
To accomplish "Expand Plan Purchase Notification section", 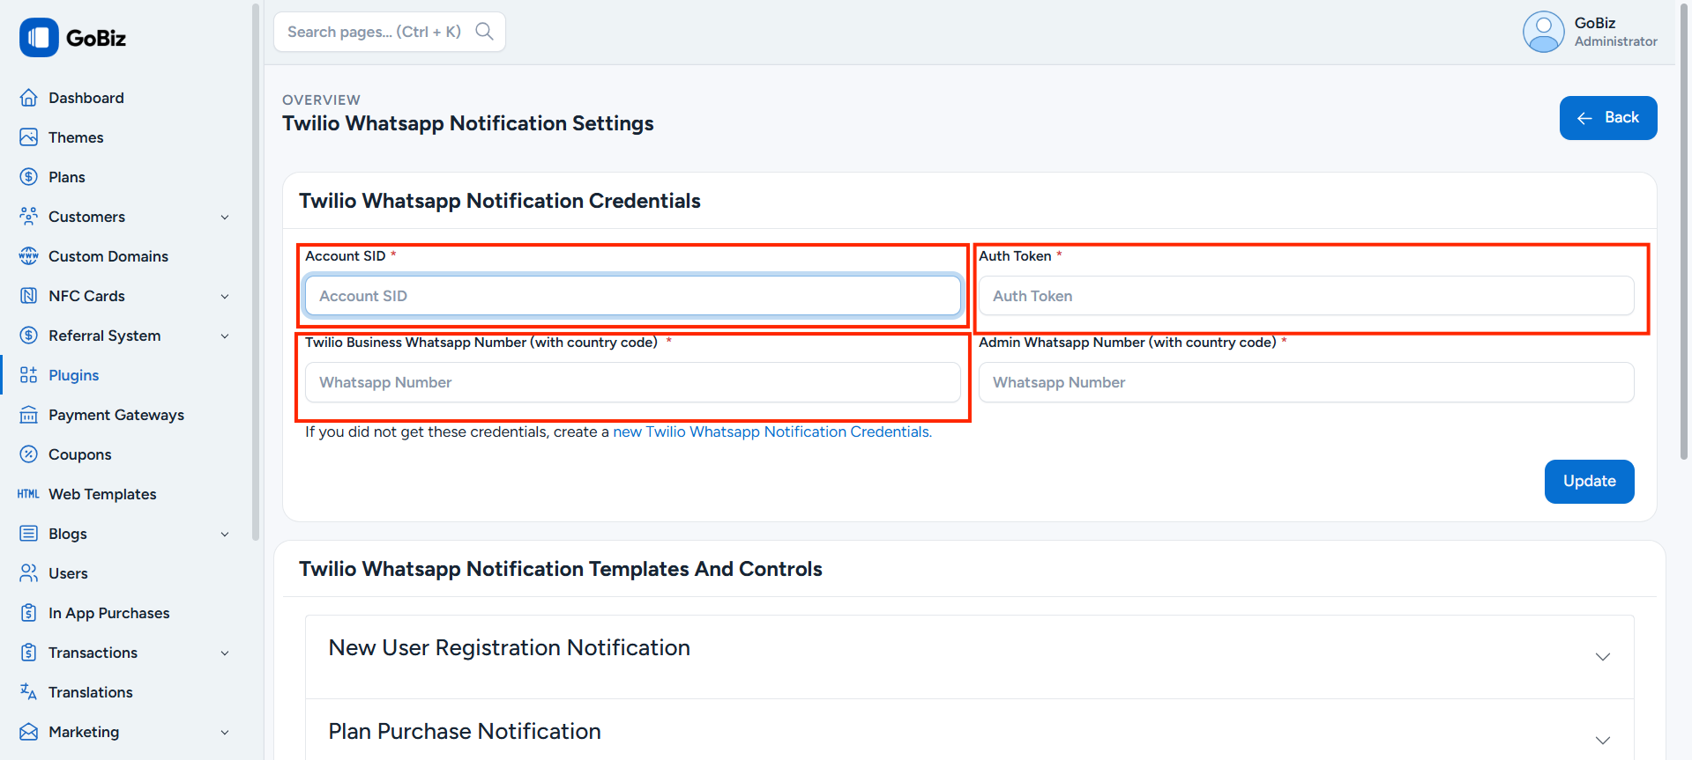I will click(1602, 740).
